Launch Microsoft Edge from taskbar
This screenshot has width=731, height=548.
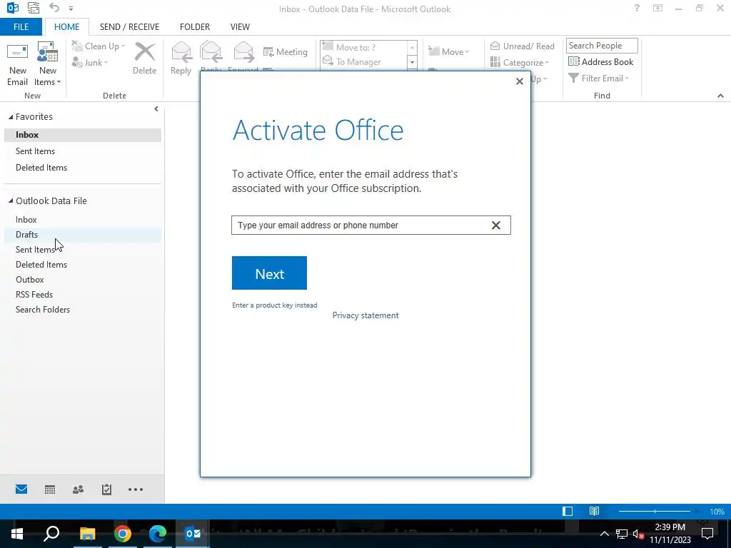click(x=158, y=534)
